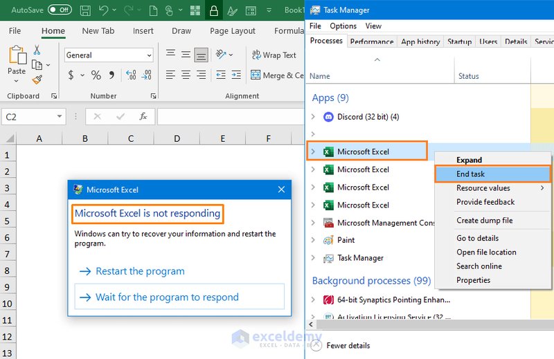Click Decrease Decimal icon
The width and height of the screenshot is (554, 359).
(147, 75)
